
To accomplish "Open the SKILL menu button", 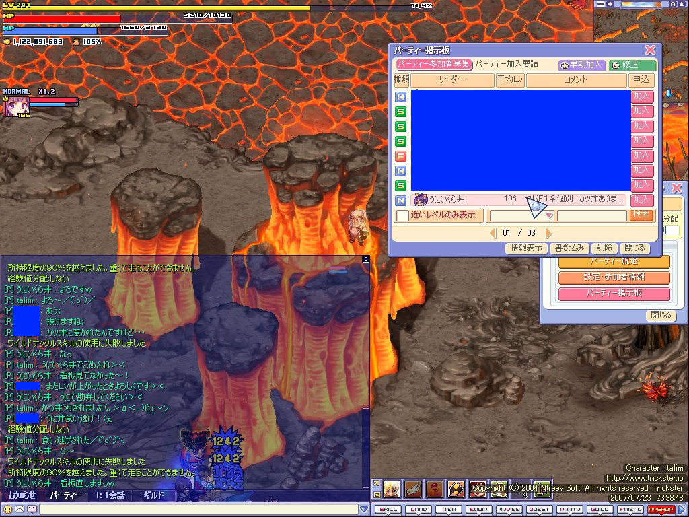I will click(x=388, y=509).
